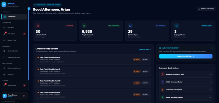Click the 'Ops System Online' status text
The image size is (219, 103).
pos(9,101)
